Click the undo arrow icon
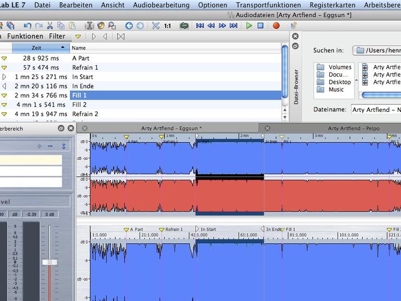The width and height of the screenshot is (401, 301). tap(27, 26)
